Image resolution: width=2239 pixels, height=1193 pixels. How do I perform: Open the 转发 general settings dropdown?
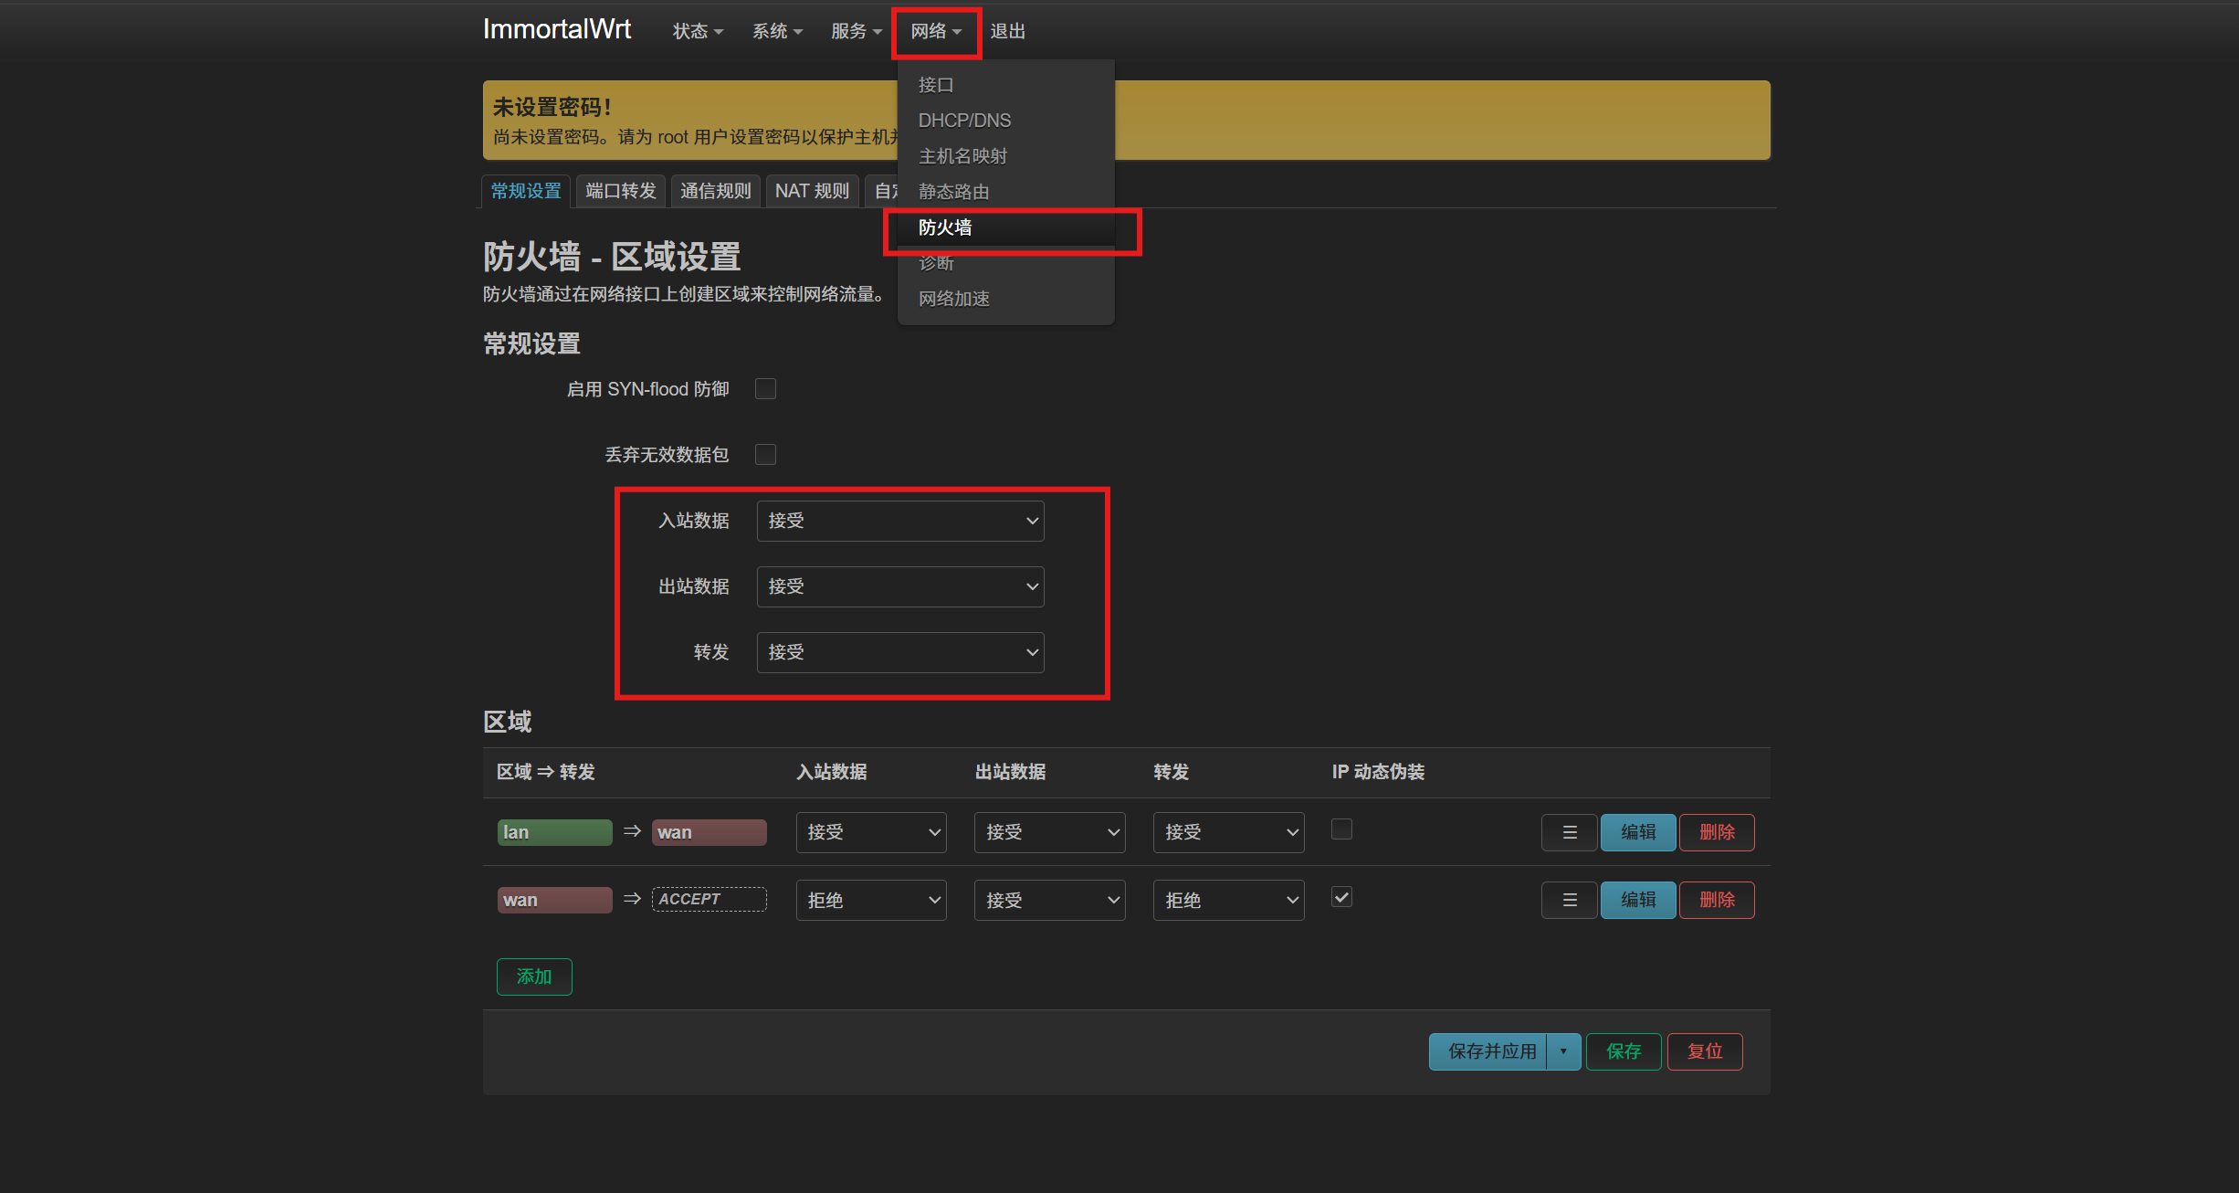(899, 652)
